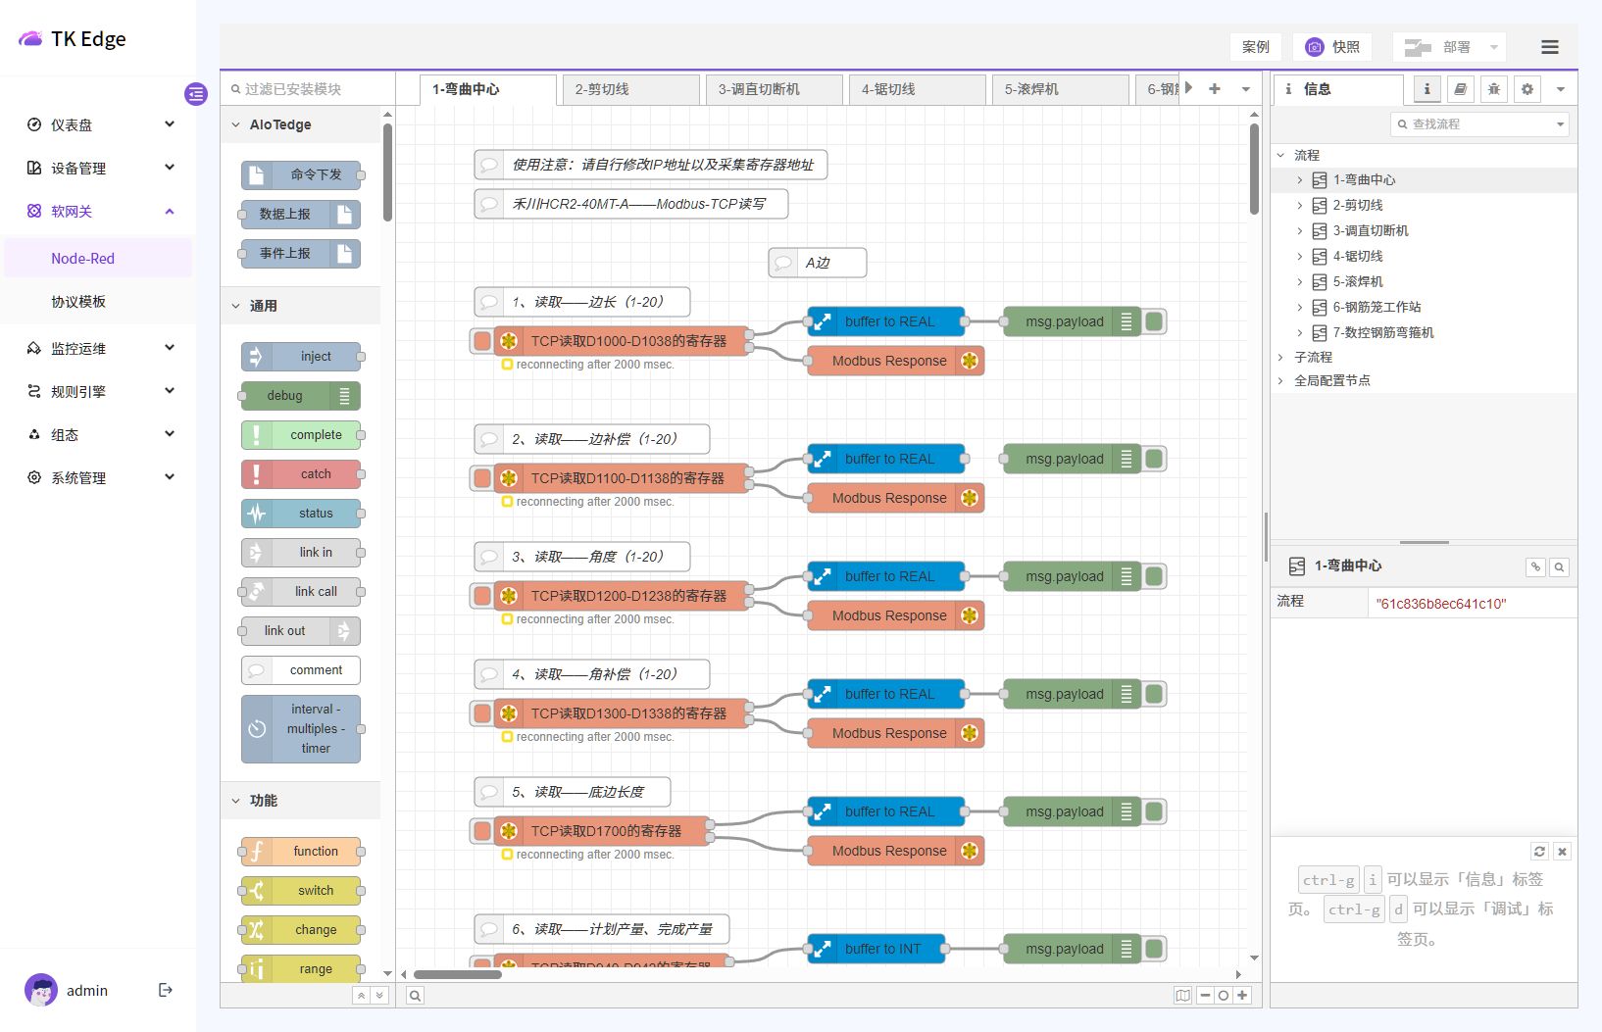Viewport: 1602px width, 1032px height.
Task: Expand all palette categories arrow
Action: pyautogui.click(x=379, y=996)
